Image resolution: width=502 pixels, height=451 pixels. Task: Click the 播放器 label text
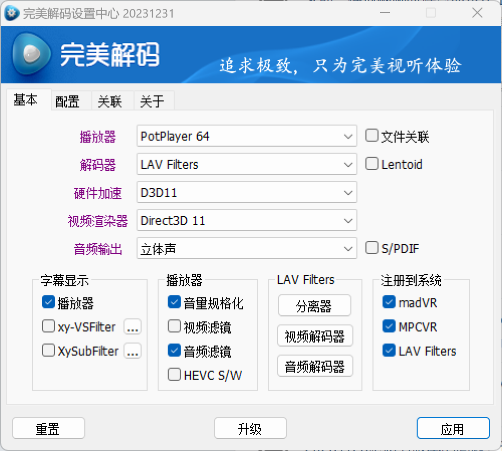tap(98, 137)
